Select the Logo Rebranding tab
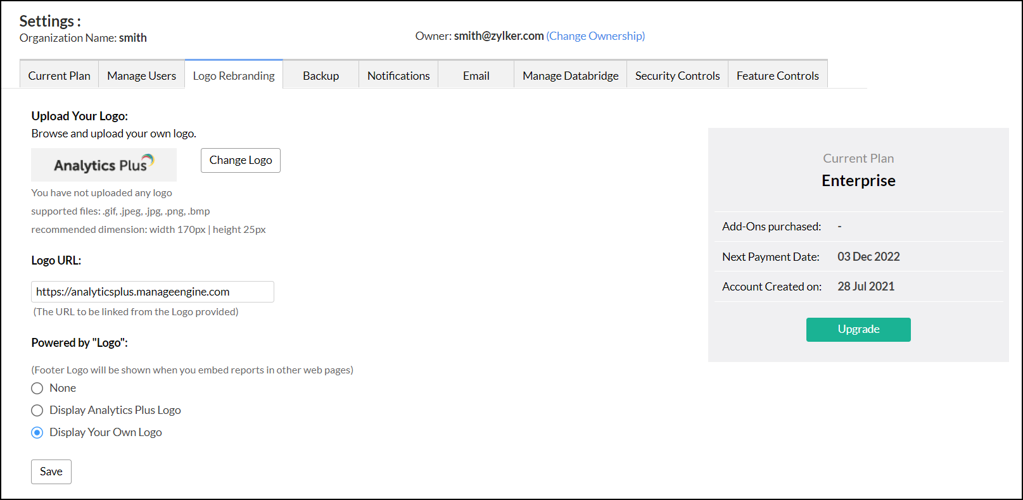Viewport: 1023px width, 500px height. click(x=234, y=75)
